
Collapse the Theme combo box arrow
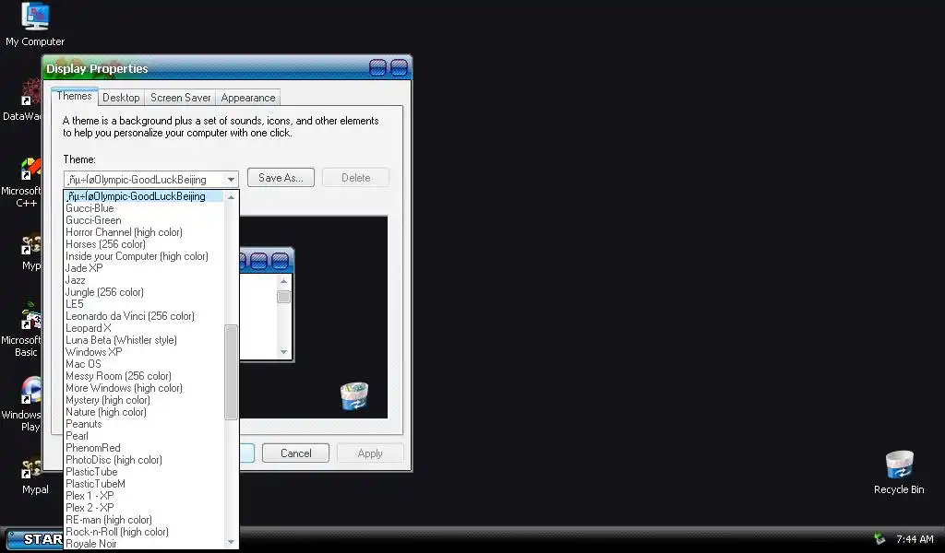pyautogui.click(x=231, y=180)
